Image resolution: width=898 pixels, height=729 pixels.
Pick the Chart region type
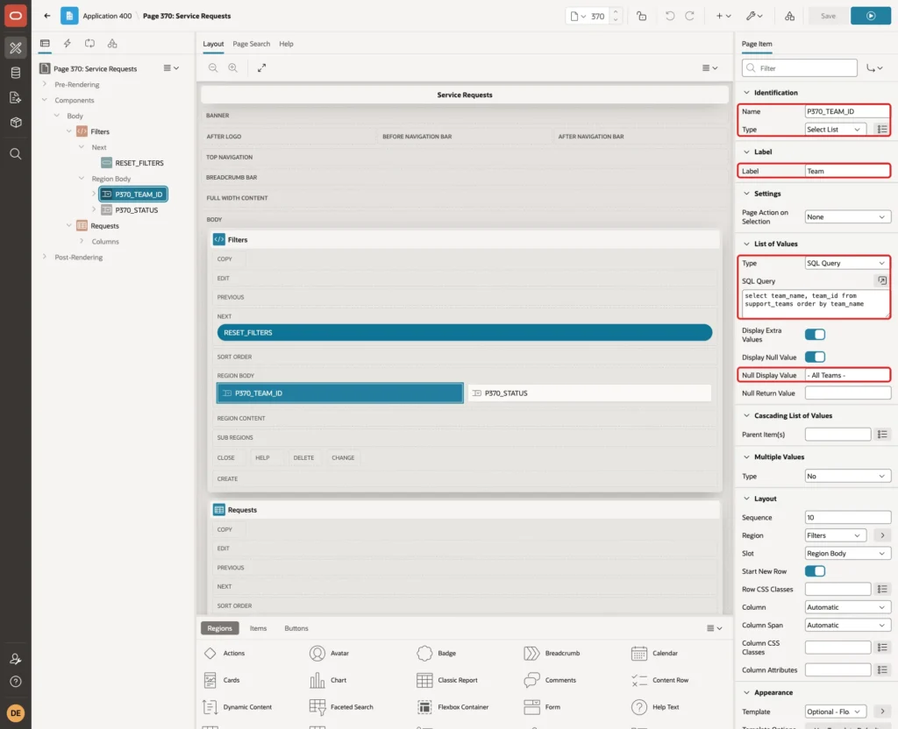tap(328, 680)
